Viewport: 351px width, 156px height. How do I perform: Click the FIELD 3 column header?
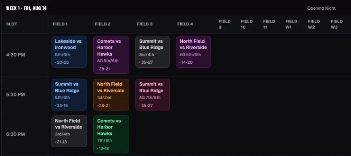[144, 24]
